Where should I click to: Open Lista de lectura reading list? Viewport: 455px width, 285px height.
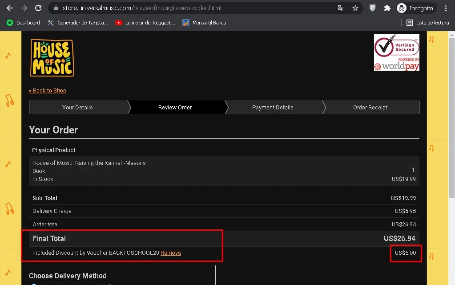coord(427,23)
